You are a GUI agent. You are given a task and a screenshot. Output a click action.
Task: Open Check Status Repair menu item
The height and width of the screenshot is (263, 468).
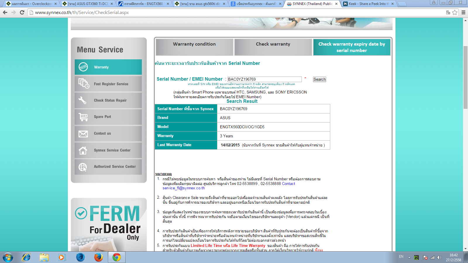108,100
